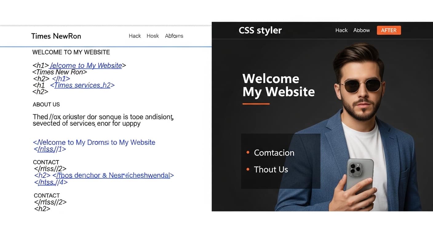The image size is (433, 236).
Task: Open the 'Times services_h2' link
Action: point(81,85)
